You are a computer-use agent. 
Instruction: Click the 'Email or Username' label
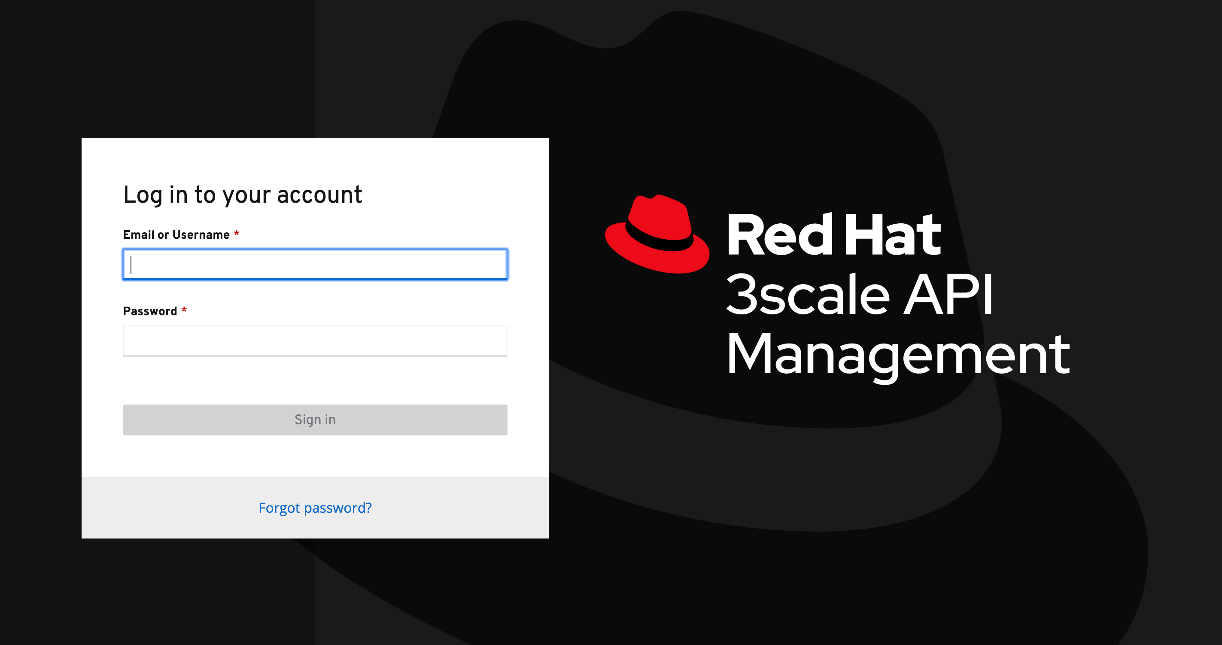point(176,235)
